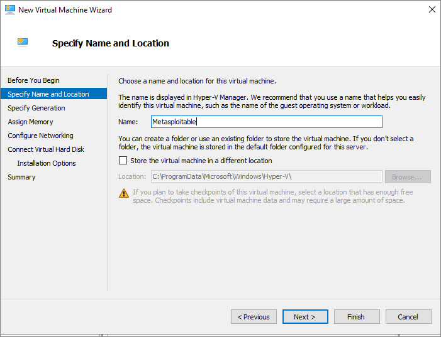
Task: Click the yellow warning triangle icon
Action: [124, 193]
